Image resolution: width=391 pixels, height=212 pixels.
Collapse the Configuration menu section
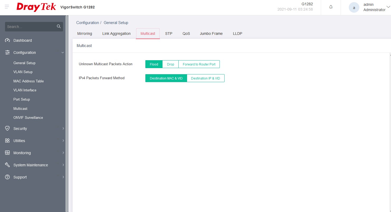pyautogui.click(x=63, y=53)
